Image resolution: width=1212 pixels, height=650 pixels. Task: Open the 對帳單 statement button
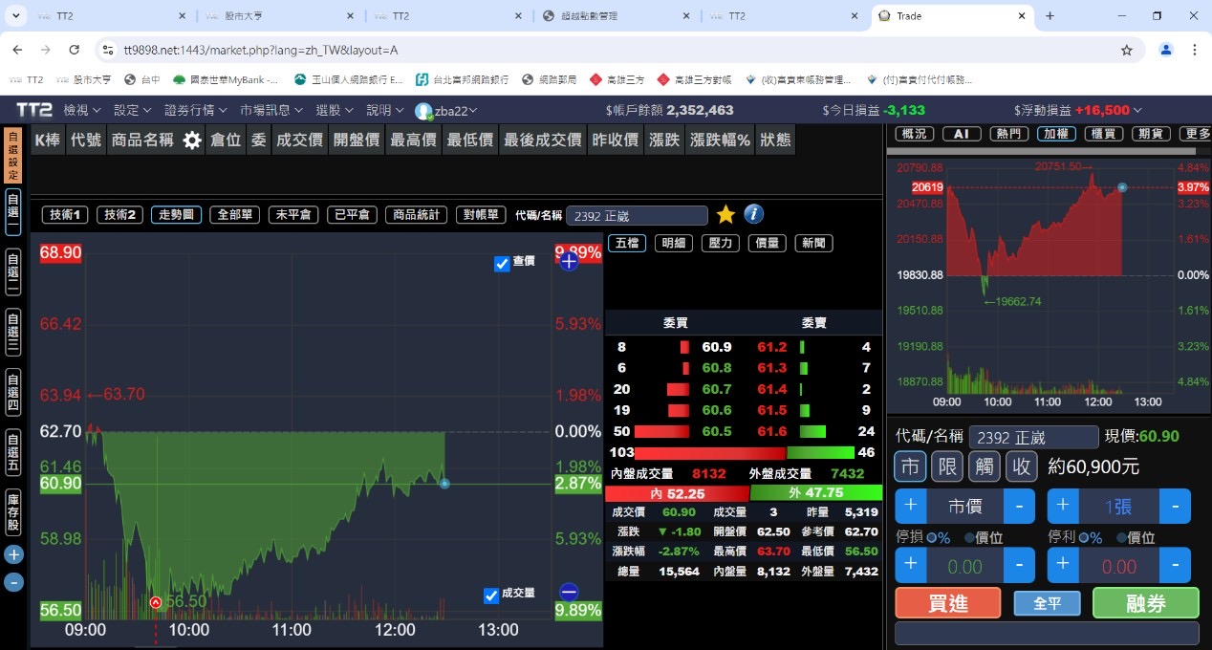[481, 215]
